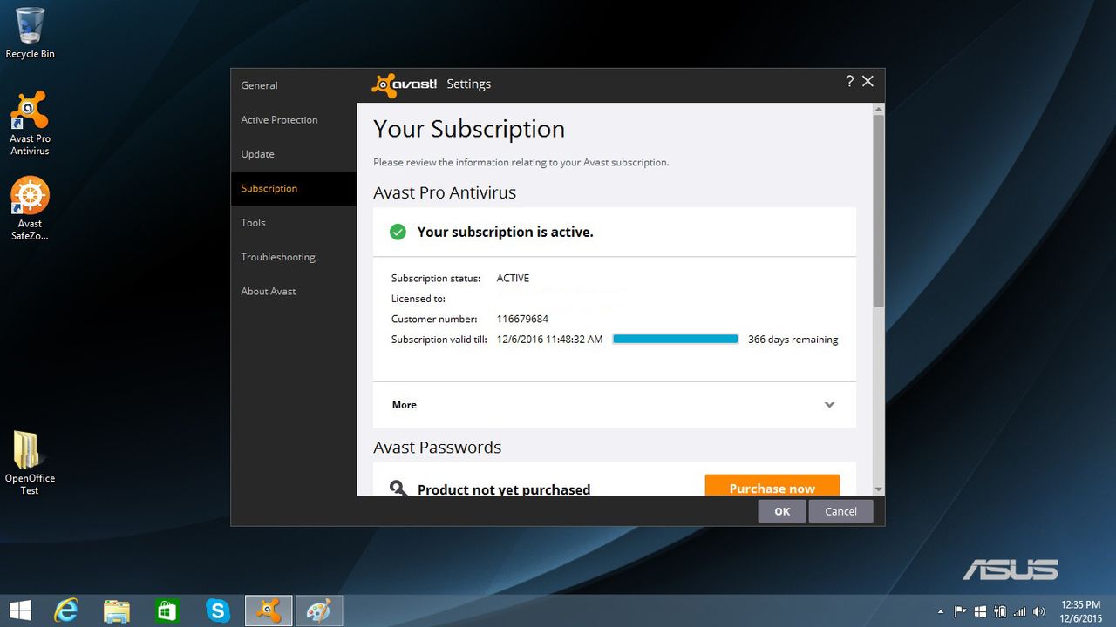This screenshot has width=1116, height=627.
Task: Expand the More subscription details row
Action: [615, 405]
